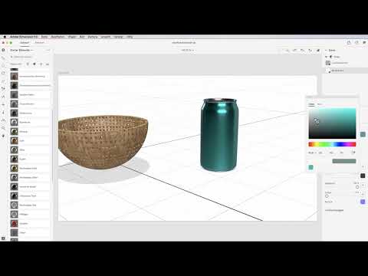This screenshot has height=276, width=368.
Task: Collapse the Szene panel header arrow
Action: (326, 50)
